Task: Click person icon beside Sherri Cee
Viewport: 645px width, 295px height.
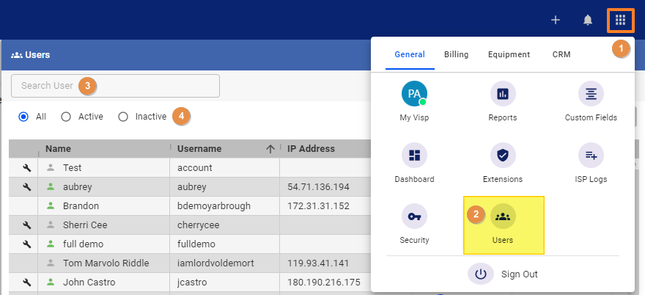Action: pos(51,225)
